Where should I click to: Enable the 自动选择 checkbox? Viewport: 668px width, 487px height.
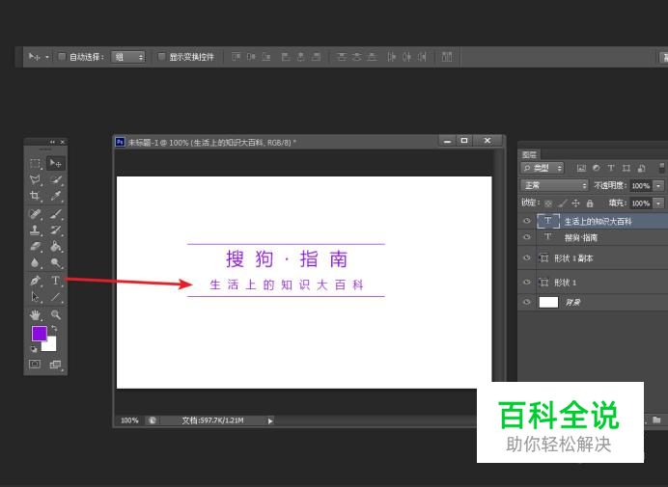point(62,57)
